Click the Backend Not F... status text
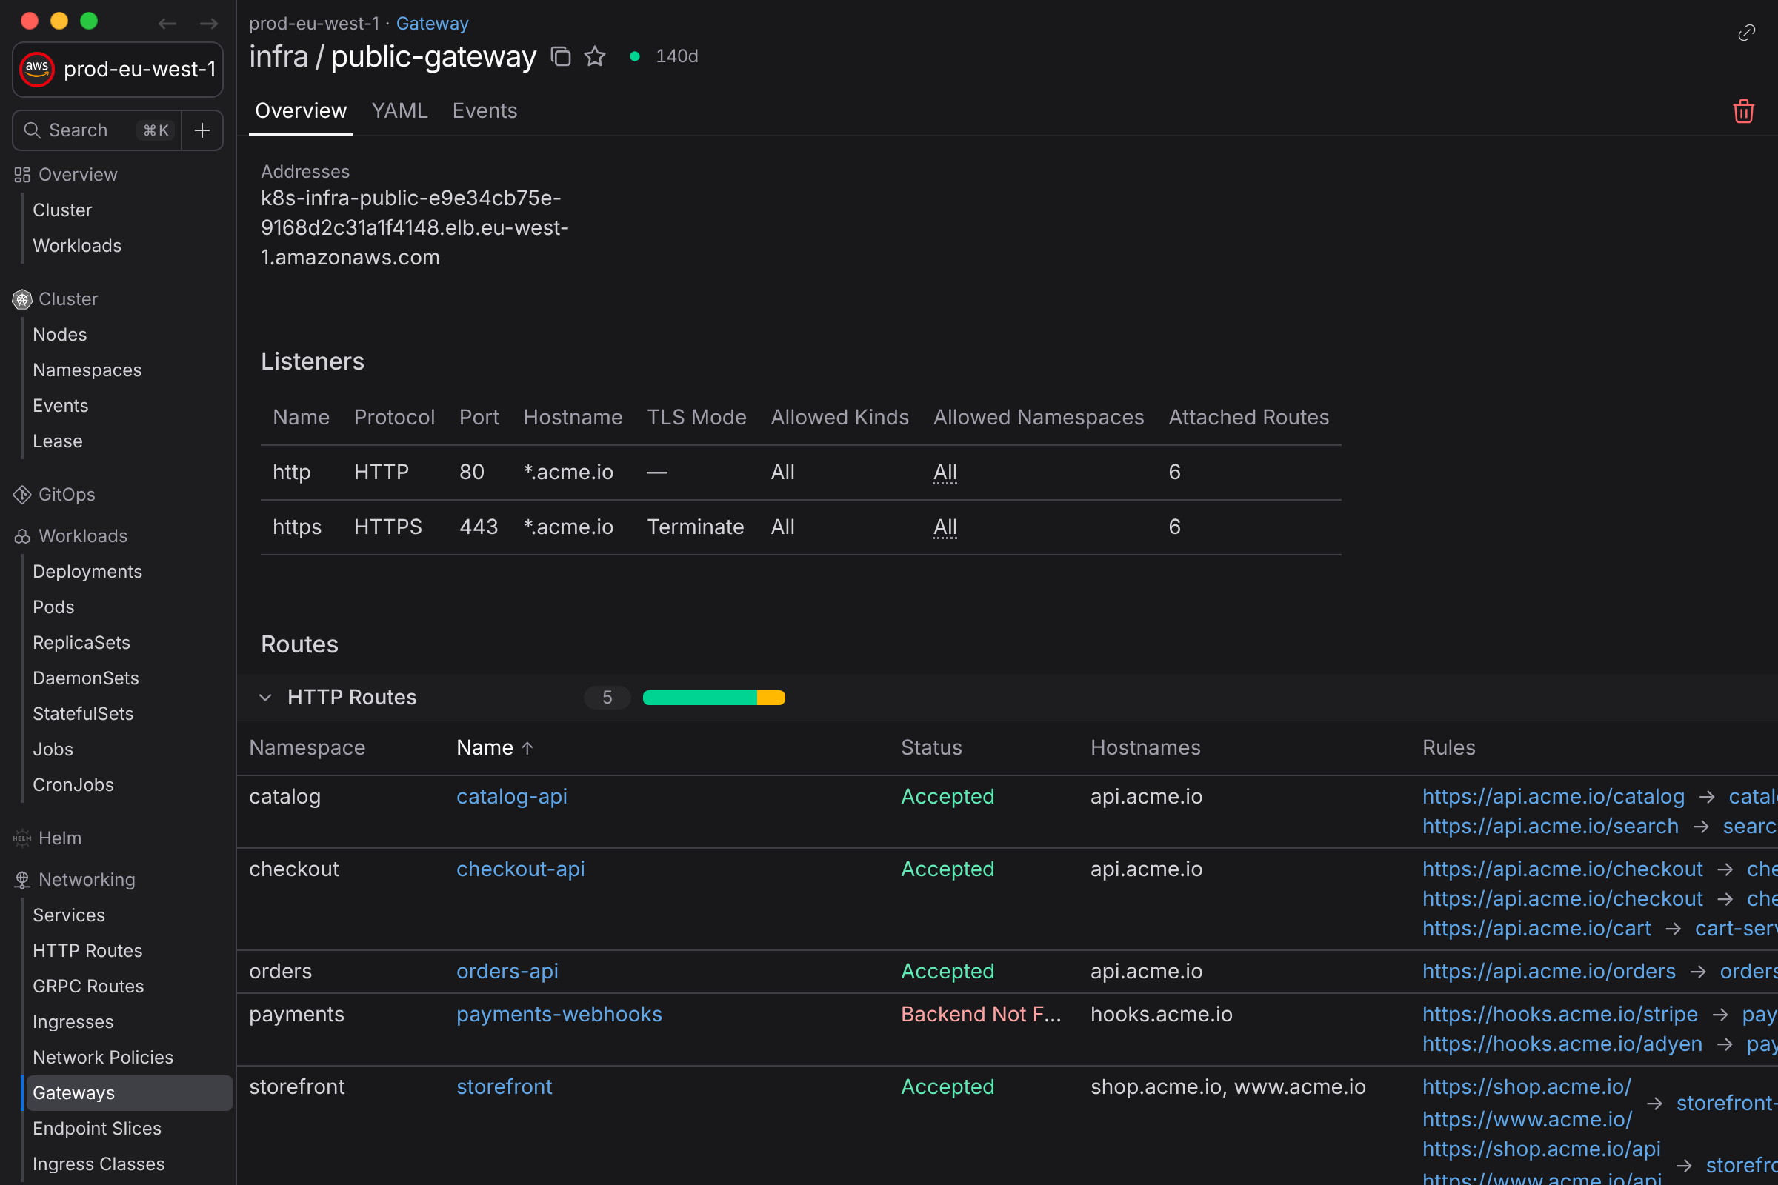 [x=981, y=1014]
